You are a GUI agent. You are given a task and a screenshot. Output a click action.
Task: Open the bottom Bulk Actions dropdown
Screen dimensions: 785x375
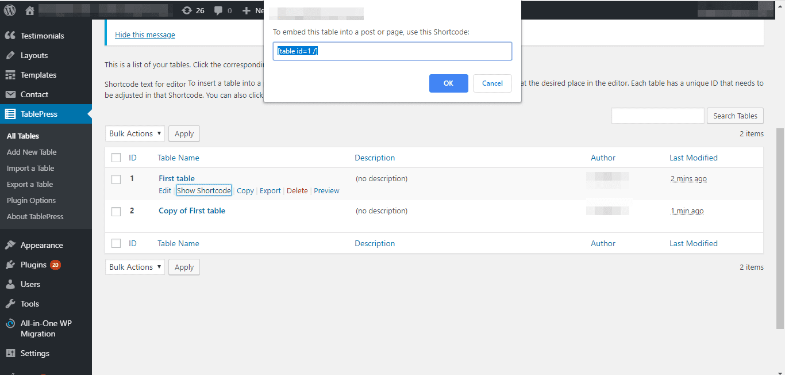click(134, 266)
